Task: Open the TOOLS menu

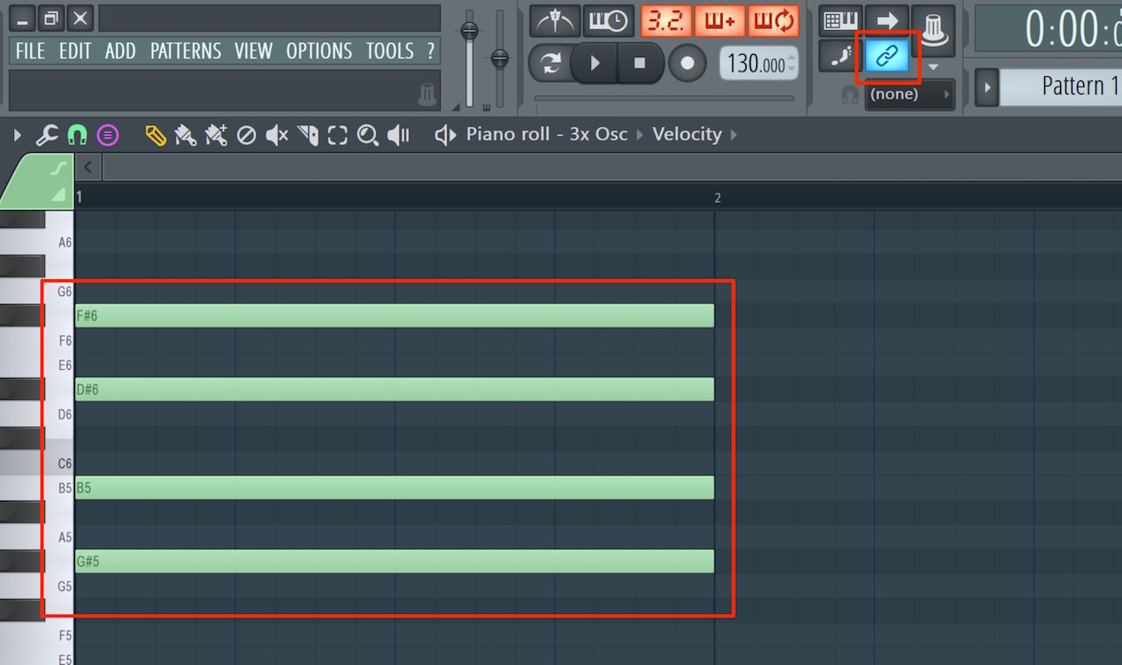Action: click(390, 51)
